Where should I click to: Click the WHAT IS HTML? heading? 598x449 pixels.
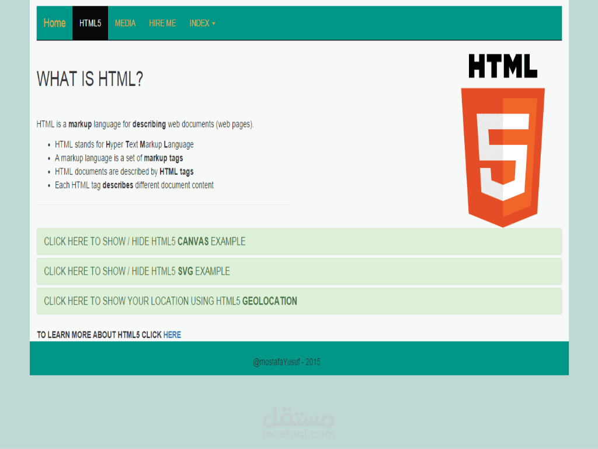click(x=89, y=79)
